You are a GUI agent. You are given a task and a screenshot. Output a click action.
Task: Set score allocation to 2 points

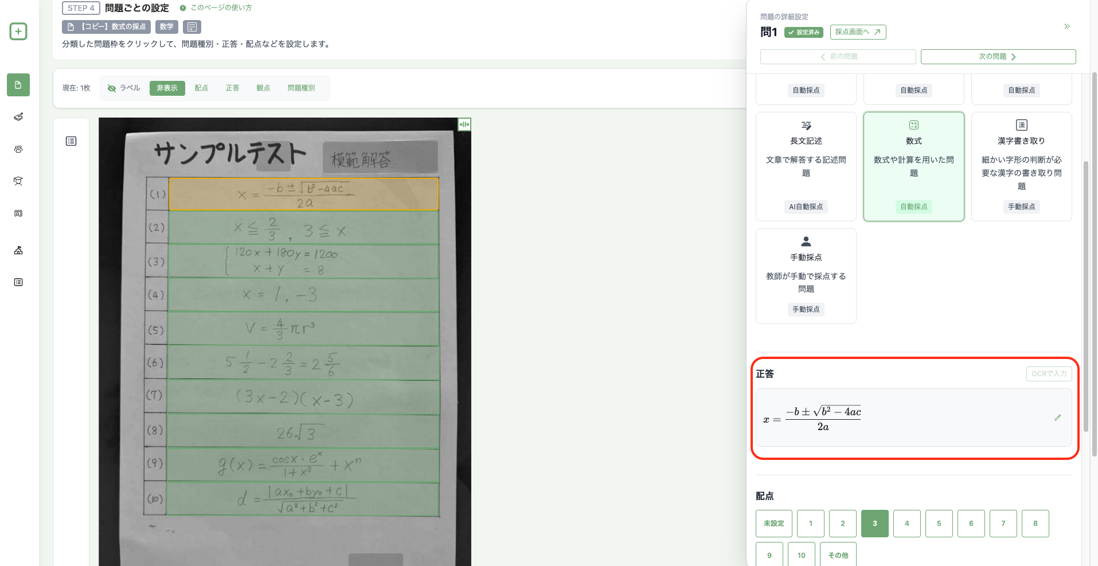(x=843, y=524)
